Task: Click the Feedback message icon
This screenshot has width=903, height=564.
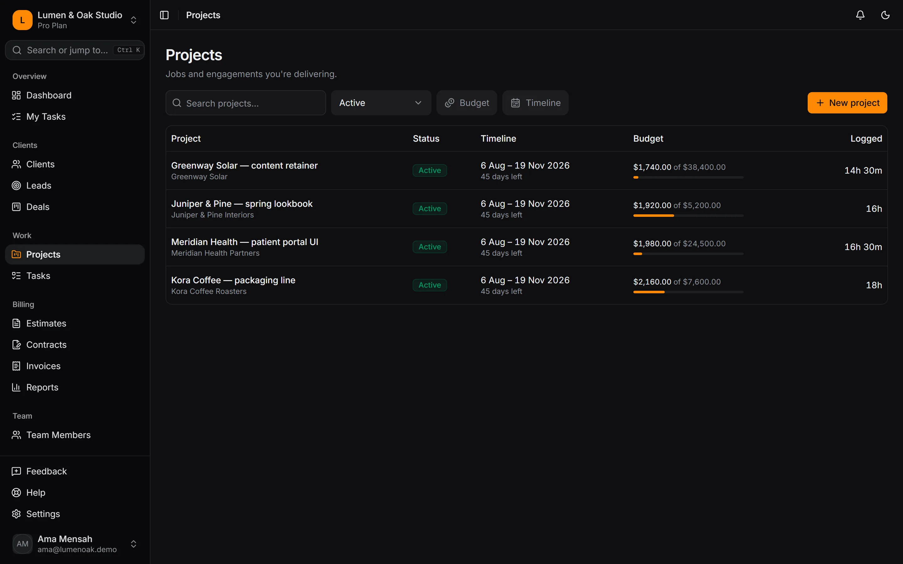Action: [16, 471]
